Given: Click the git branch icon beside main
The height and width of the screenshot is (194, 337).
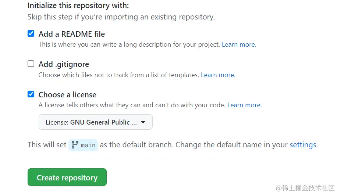Looking at the screenshot, I should pyautogui.click(x=75, y=145).
